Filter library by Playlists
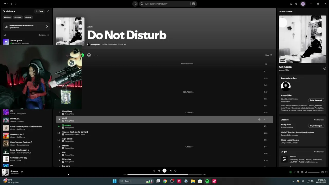 pos(7,17)
